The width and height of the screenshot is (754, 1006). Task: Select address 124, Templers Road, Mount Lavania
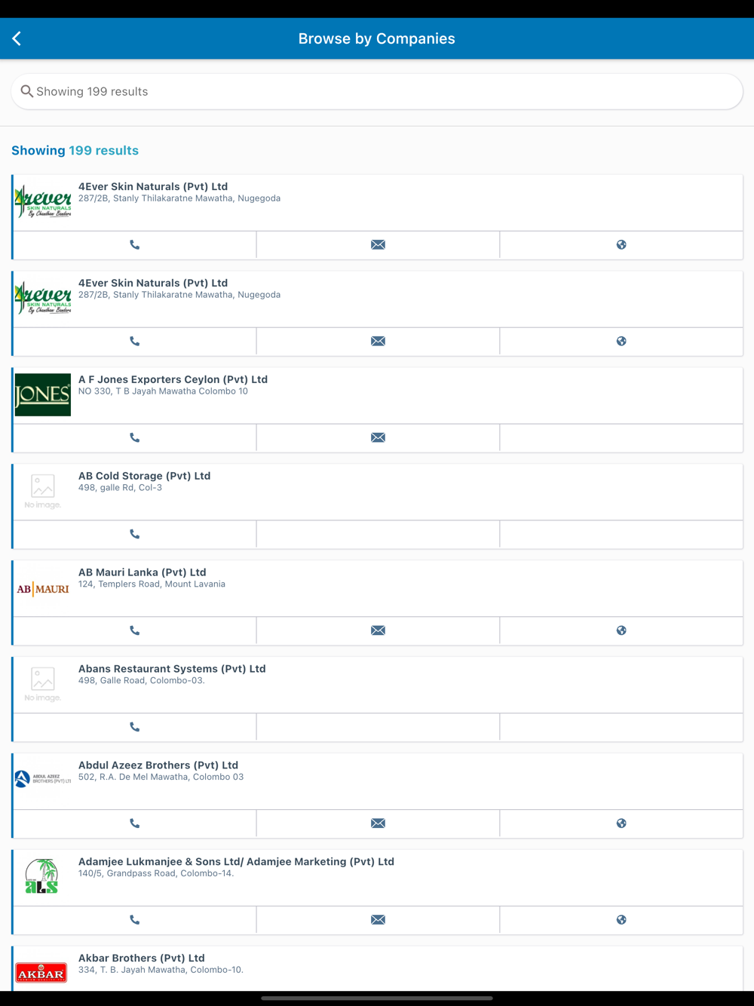point(152,584)
